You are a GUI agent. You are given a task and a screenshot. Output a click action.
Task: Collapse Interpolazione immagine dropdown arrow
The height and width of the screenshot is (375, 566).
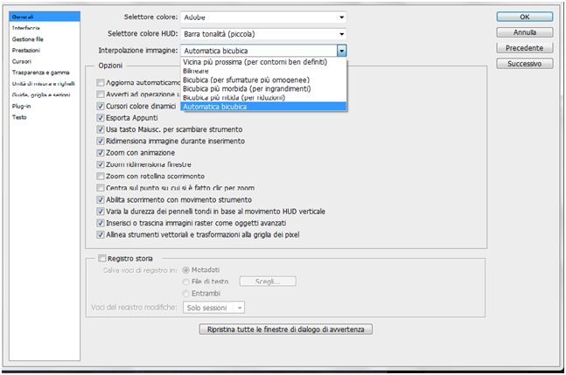coord(341,51)
